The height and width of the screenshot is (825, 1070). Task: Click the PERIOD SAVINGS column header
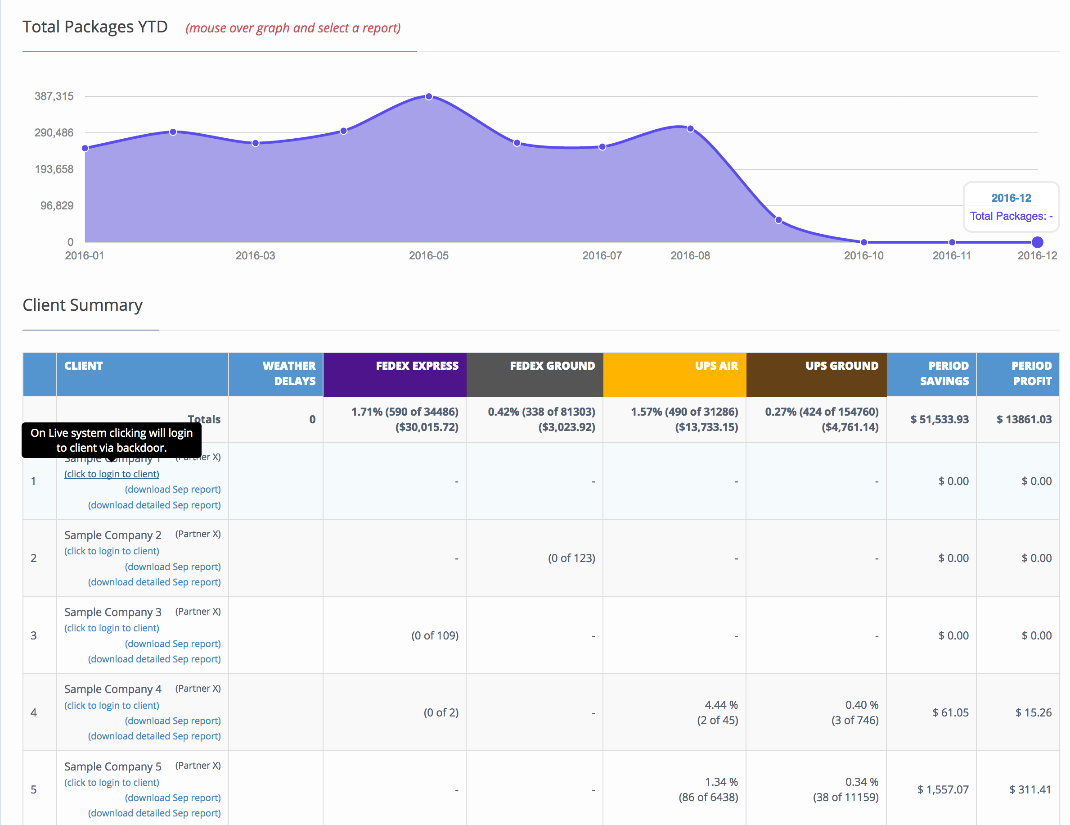pyautogui.click(x=944, y=373)
